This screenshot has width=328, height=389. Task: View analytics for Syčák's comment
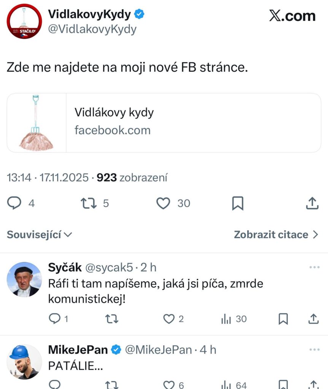(227, 319)
